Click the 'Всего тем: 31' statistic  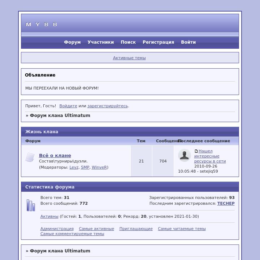click(x=55, y=198)
